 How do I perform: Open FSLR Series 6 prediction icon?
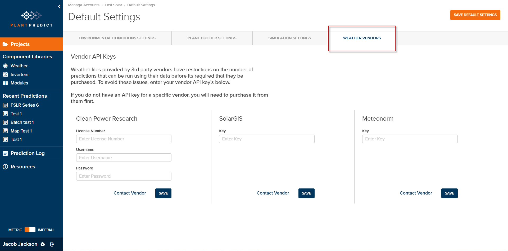5,105
